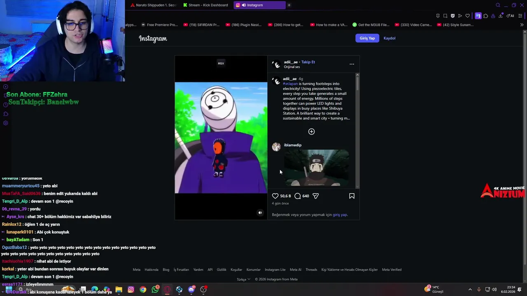Open Extensions cube icon in left sidebar

(x=6, y=114)
